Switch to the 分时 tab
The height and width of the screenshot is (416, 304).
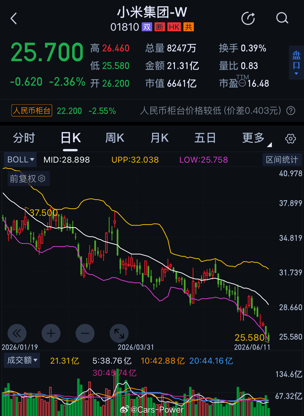point(24,138)
